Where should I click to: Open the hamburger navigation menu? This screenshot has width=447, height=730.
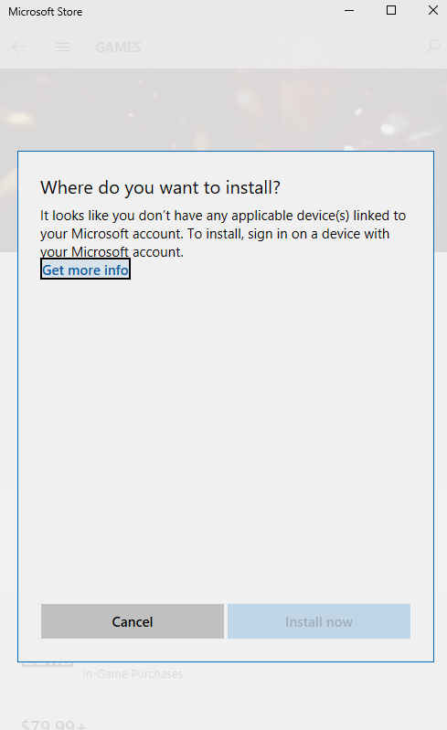pyautogui.click(x=63, y=47)
